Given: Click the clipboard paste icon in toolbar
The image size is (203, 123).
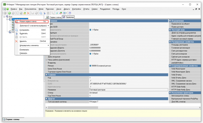Looking at the screenshot, I should click(48, 13).
